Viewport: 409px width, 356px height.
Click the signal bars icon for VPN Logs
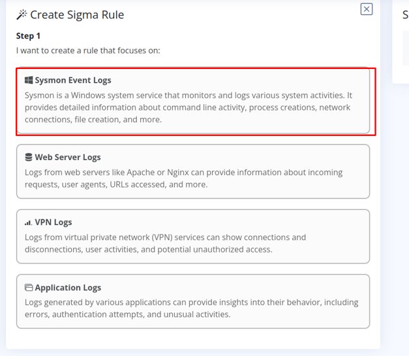(x=29, y=223)
